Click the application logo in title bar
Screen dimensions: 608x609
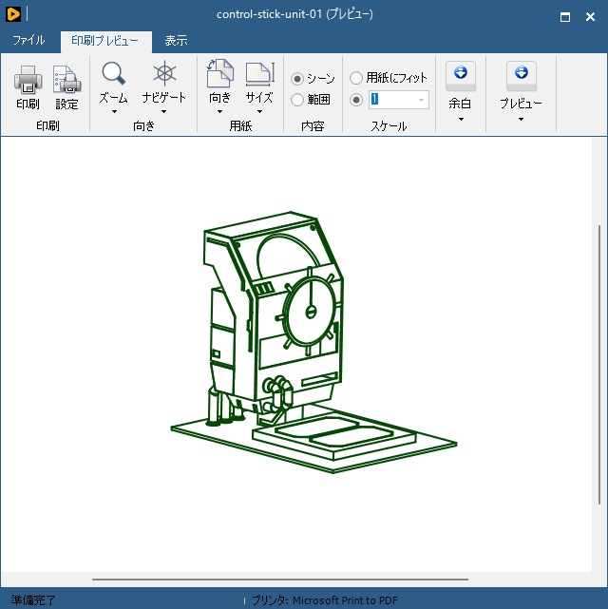point(12,14)
